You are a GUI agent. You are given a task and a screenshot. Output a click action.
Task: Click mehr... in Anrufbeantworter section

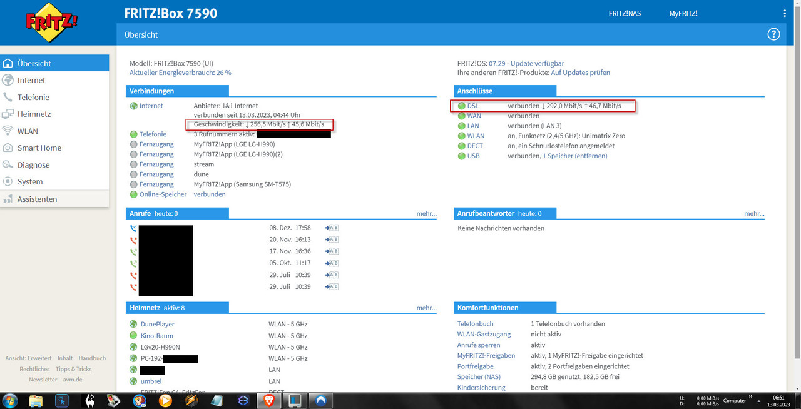[754, 213]
